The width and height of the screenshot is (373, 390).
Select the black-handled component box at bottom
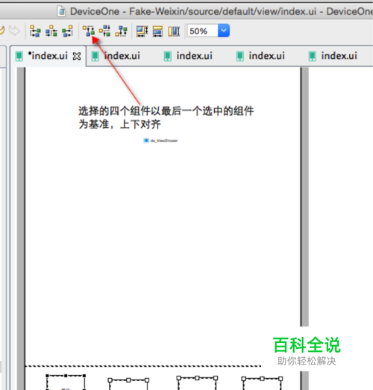pos(66,383)
